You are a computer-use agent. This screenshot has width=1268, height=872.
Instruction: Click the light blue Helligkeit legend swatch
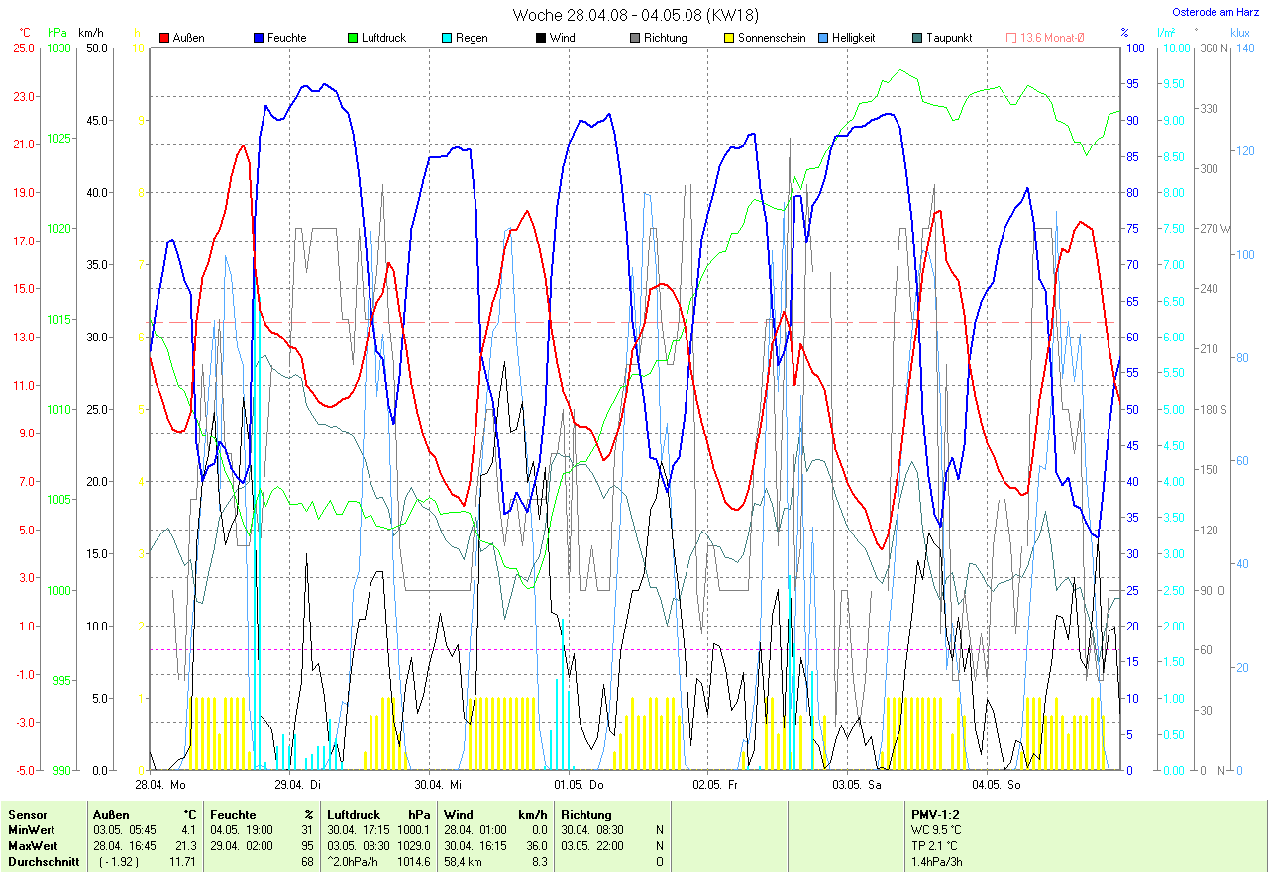pos(823,38)
